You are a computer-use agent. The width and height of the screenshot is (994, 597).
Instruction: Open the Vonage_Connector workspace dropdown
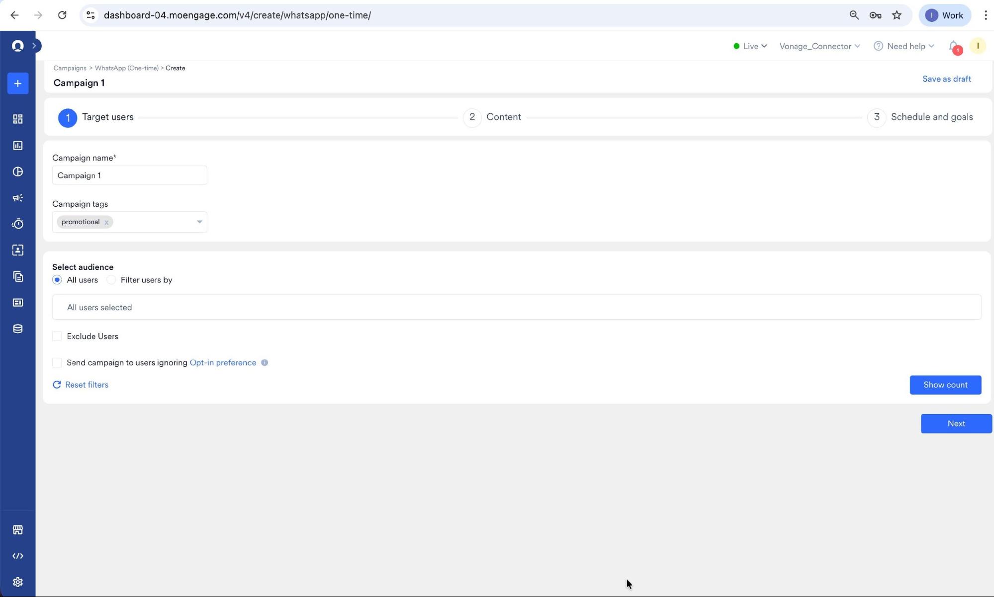(819, 46)
